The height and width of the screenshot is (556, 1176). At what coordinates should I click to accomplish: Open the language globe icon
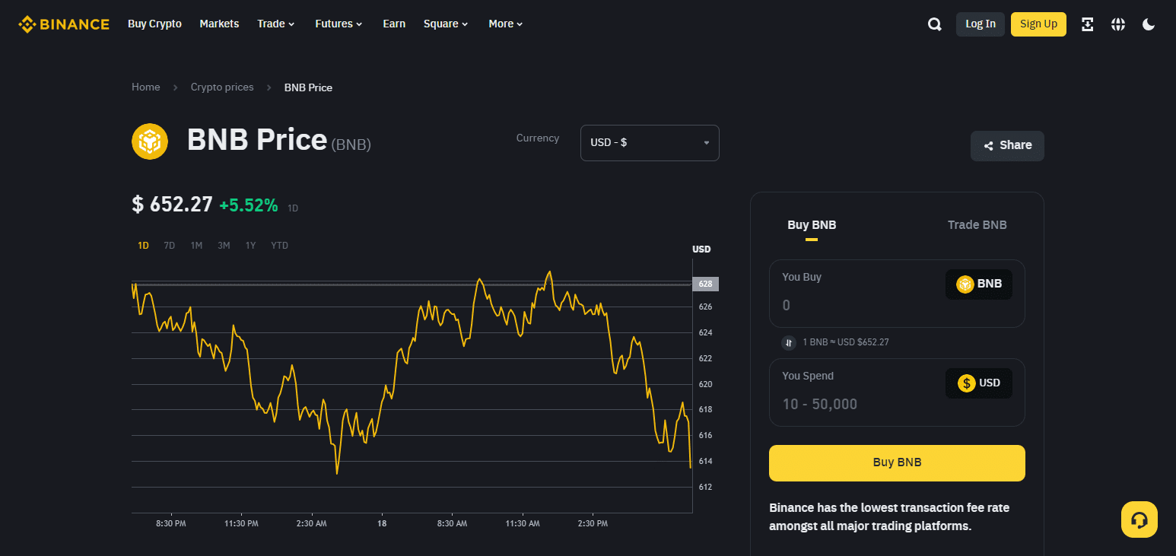pos(1118,24)
